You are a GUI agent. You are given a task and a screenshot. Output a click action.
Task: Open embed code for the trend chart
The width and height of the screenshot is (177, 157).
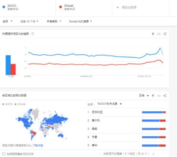pos(159,34)
